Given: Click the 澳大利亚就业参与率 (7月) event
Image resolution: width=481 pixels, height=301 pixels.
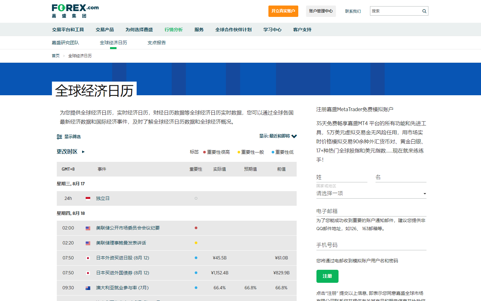Looking at the screenshot, I should pos(122,288).
